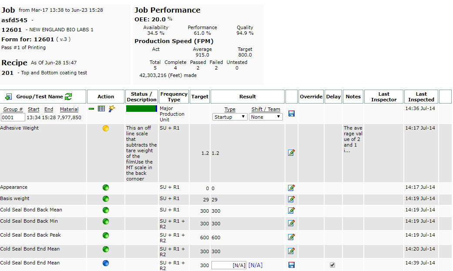Image resolution: width=453 pixels, height=271 pixels.
Task: Edit the Adhesive Weight result
Action: point(291,153)
